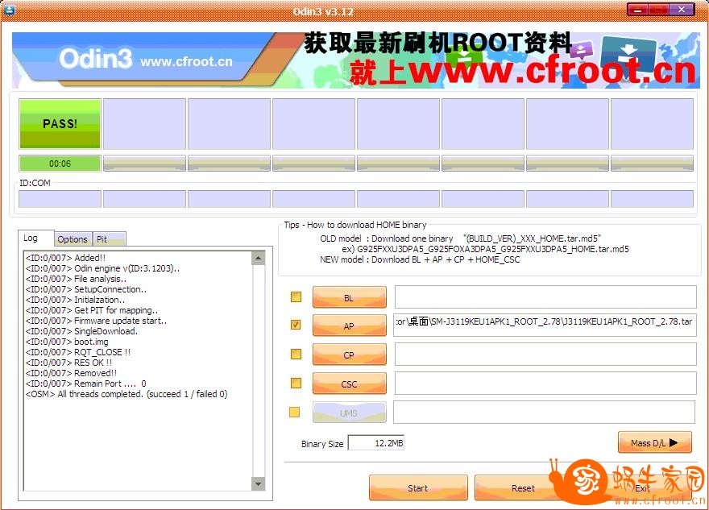The width and height of the screenshot is (709, 510).
Task: Click the first ID:COM port box
Action: click(x=60, y=199)
